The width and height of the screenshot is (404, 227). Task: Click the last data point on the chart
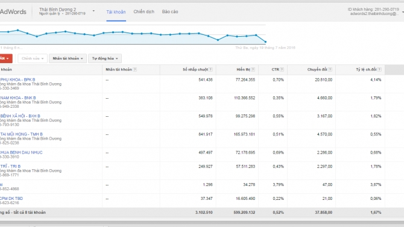[265, 42]
